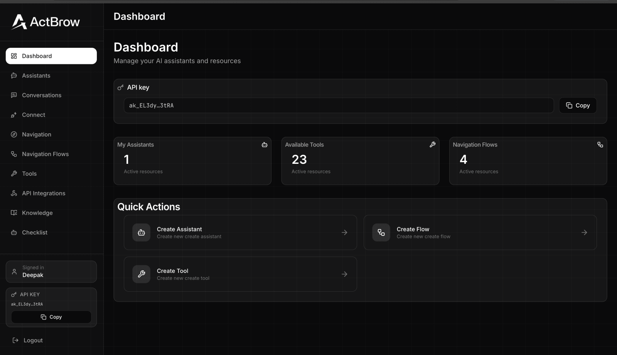Click the ActBrow logo icon
The width and height of the screenshot is (617, 355).
19,22
